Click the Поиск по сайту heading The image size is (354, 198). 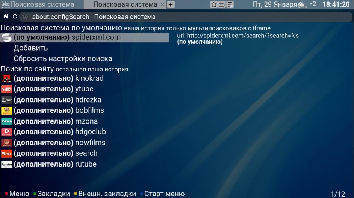(x=27, y=69)
